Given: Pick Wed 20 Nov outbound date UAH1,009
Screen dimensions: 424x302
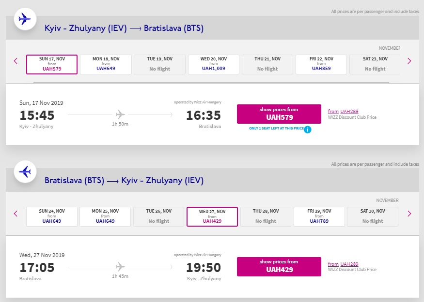Looking at the screenshot, I should click(x=214, y=64).
